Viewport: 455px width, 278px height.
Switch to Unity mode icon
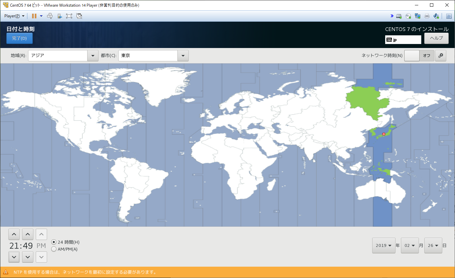(x=79, y=16)
